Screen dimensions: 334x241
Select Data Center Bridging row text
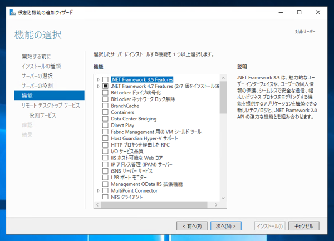134,119
